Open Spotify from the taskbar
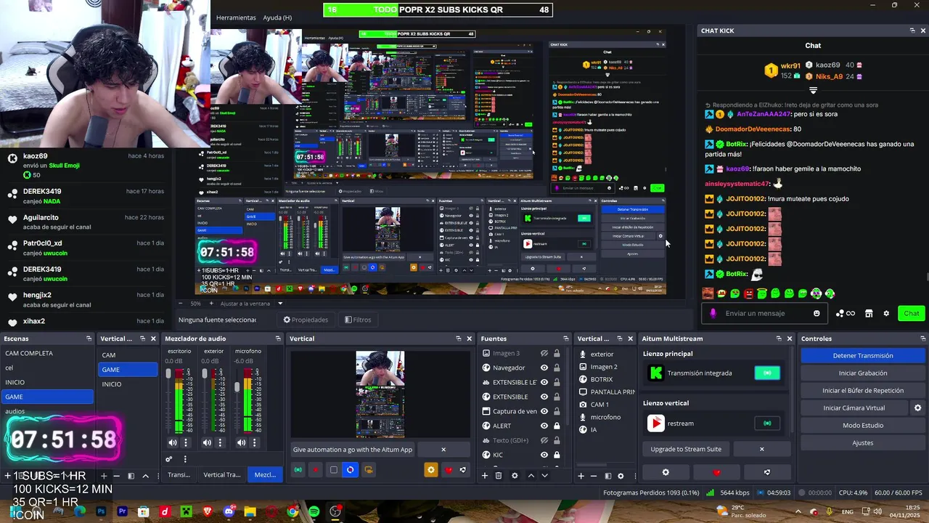The width and height of the screenshot is (929, 523). click(x=314, y=511)
